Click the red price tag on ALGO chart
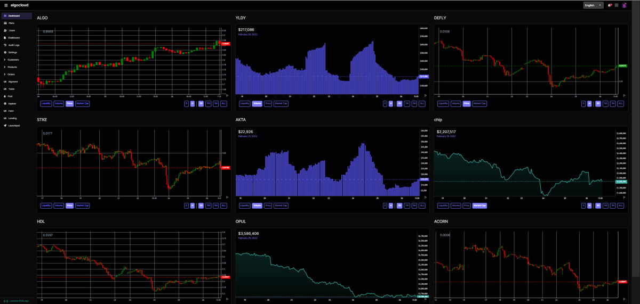The width and height of the screenshot is (640, 304). pos(225,44)
